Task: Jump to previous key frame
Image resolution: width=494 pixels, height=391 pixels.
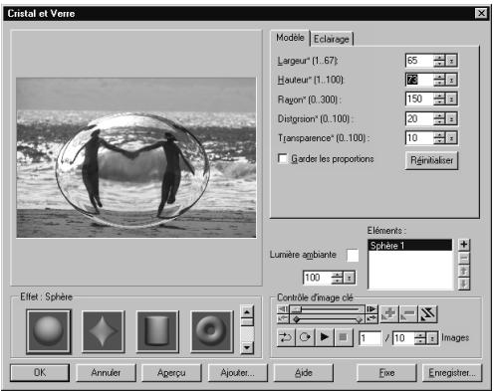Action: click(283, 319)
